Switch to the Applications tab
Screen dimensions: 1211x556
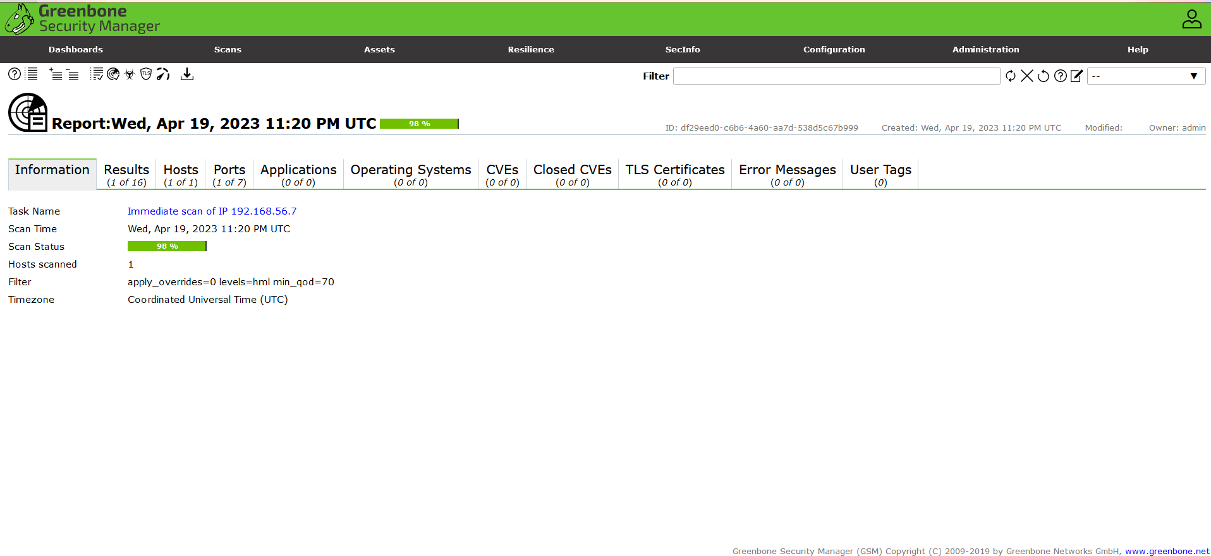tap(298, 174)
